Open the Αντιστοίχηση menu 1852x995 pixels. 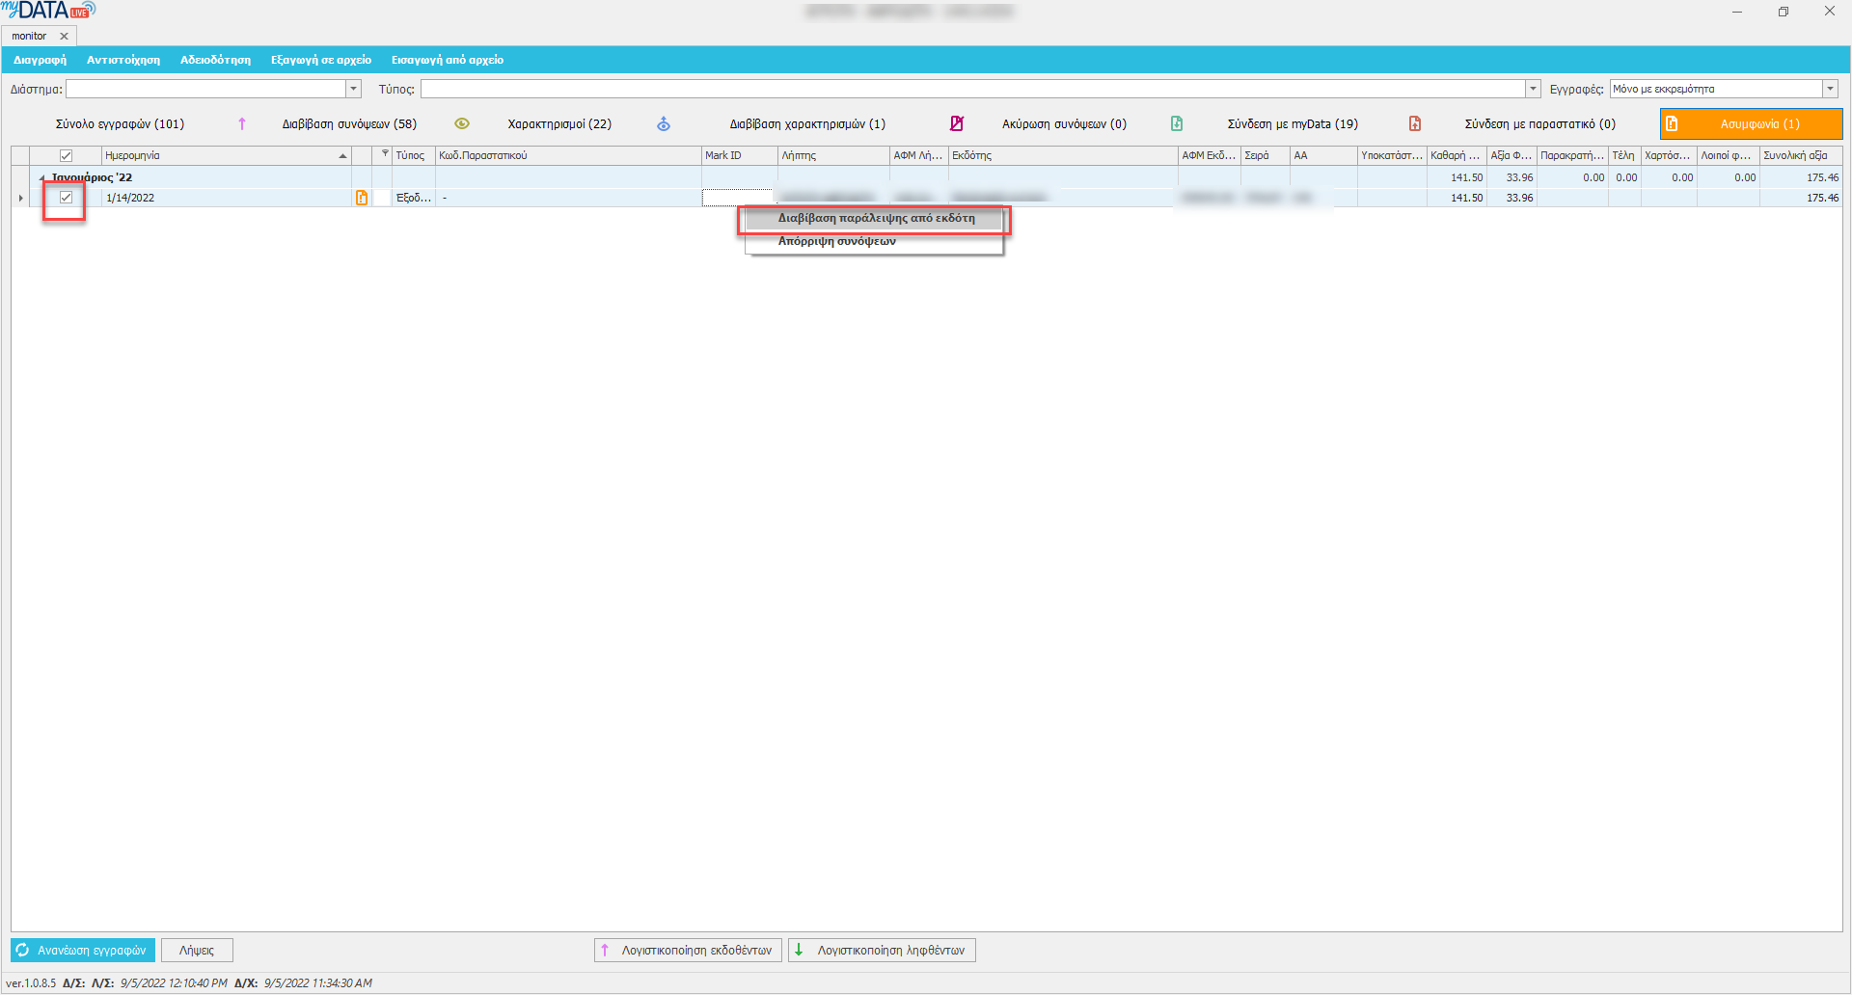(x=123, y=60)
